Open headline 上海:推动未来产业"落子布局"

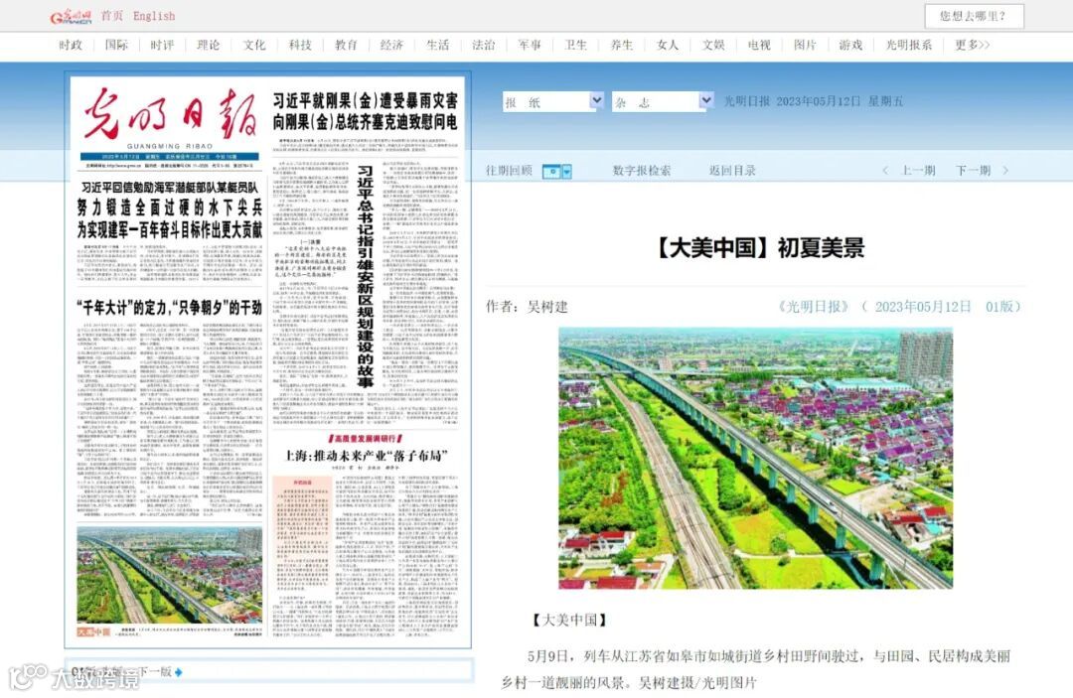click(366, 456)
